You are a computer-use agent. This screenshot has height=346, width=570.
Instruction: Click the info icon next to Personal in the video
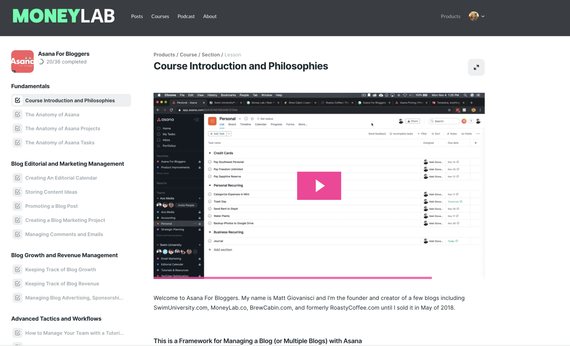pyautogui.click(x=246, y=119)
